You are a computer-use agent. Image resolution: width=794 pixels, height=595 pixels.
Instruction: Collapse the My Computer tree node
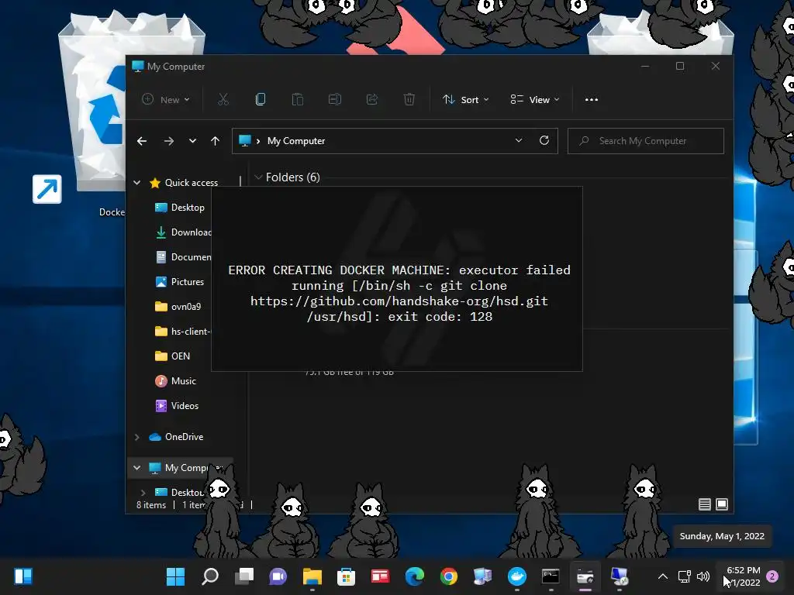[x=136, y=468]
